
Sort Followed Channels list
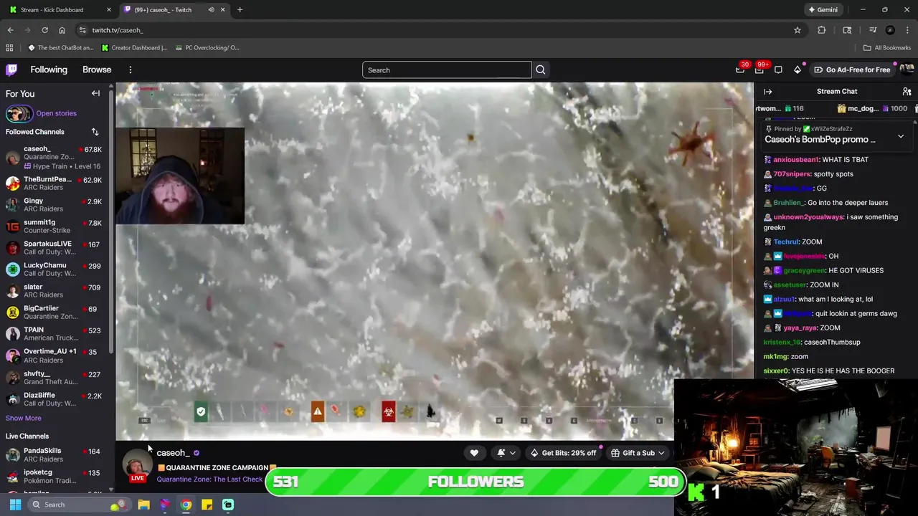pyautogui.click(x=95, y=132)
